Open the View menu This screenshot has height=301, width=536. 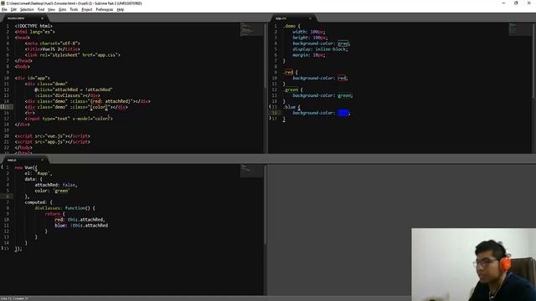[x=51, y=9]
